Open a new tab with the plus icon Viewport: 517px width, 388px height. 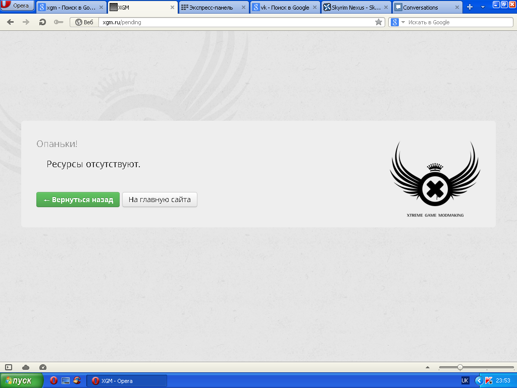(x=470, y=7)
